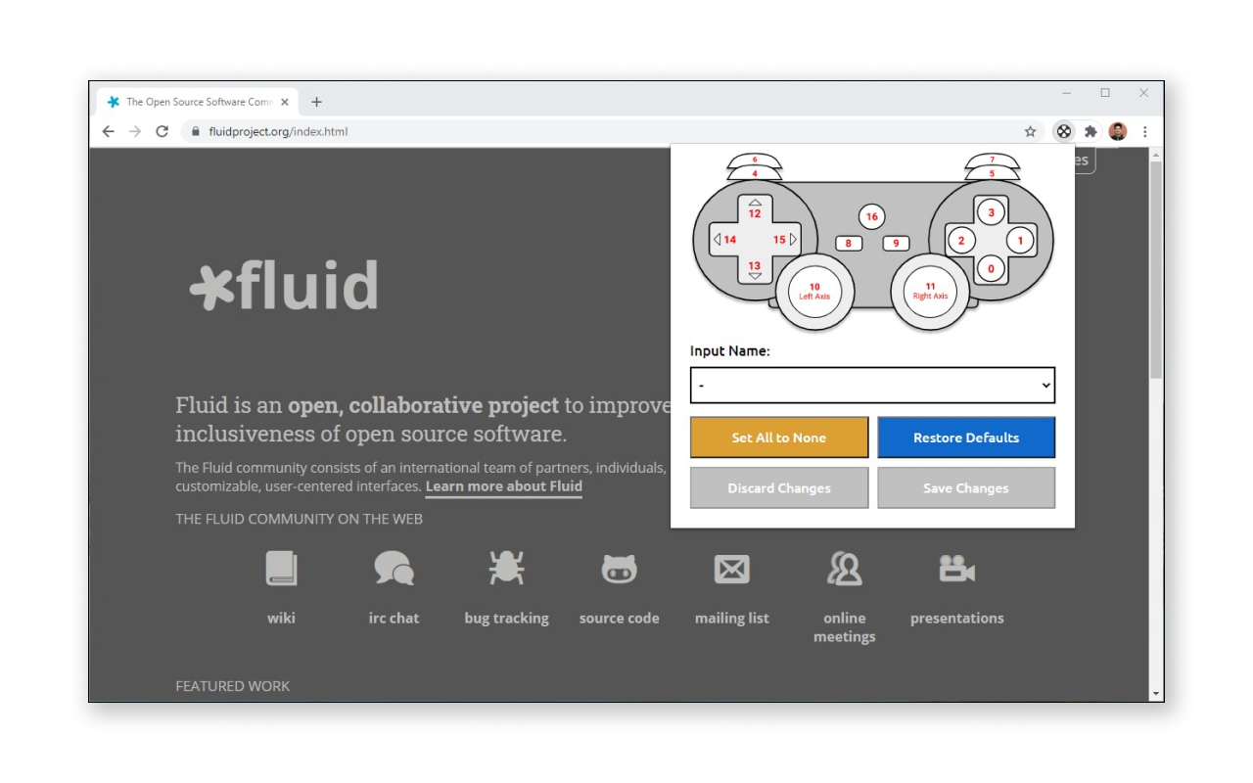Click the Input Name label
The width and height of the screenshot is (1253, 783).
click(x=730, y=351)
